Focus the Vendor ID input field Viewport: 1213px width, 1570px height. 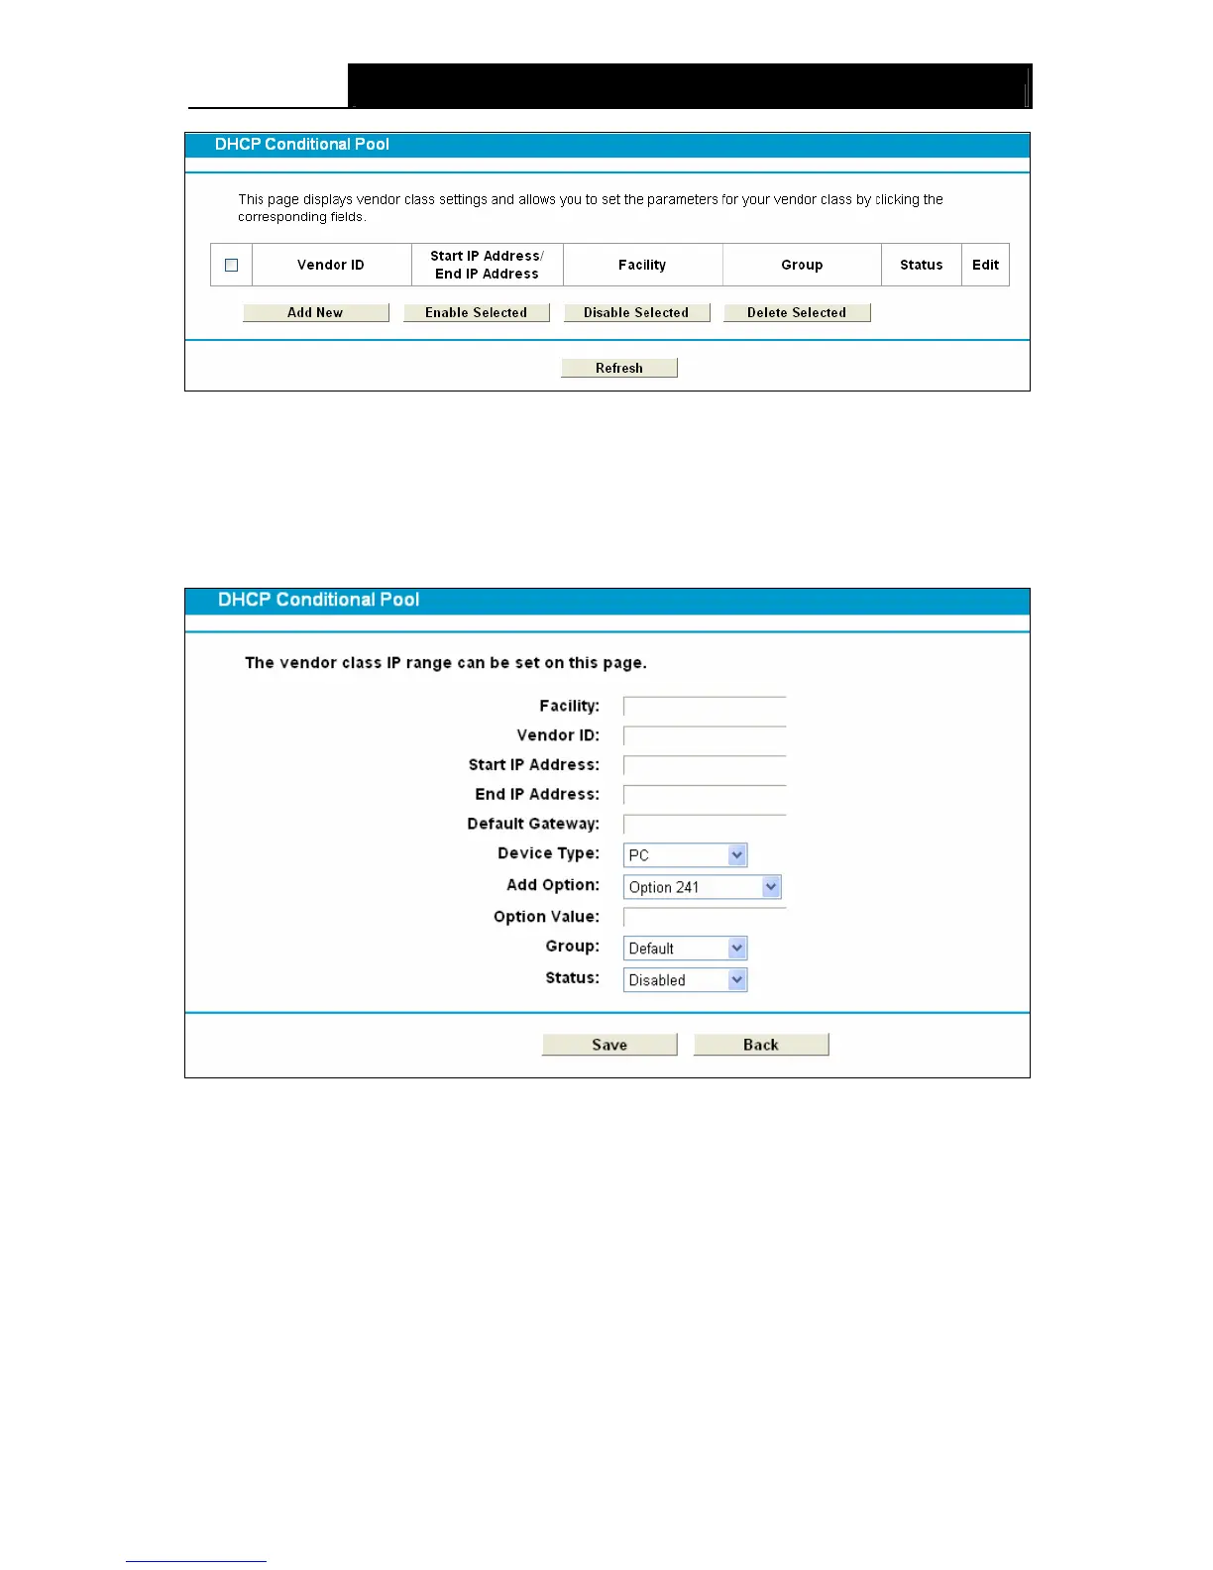pyautogui.click(x=705, y=735)
